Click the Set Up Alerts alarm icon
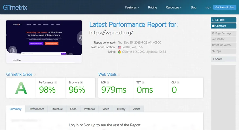 [x=213, y=45]
